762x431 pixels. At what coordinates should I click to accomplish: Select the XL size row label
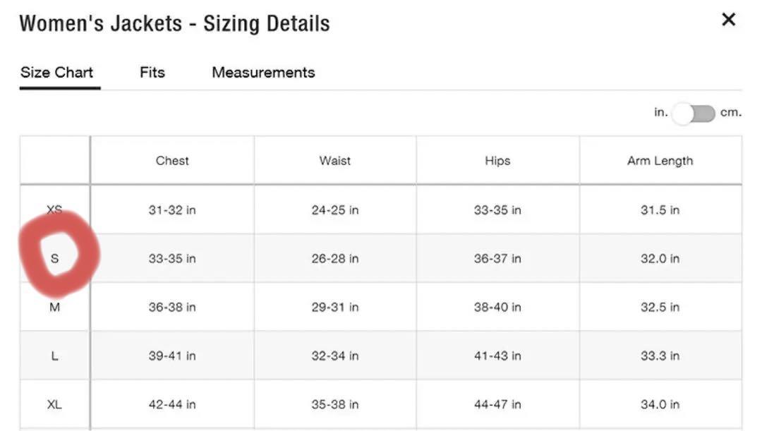point(54,404)
